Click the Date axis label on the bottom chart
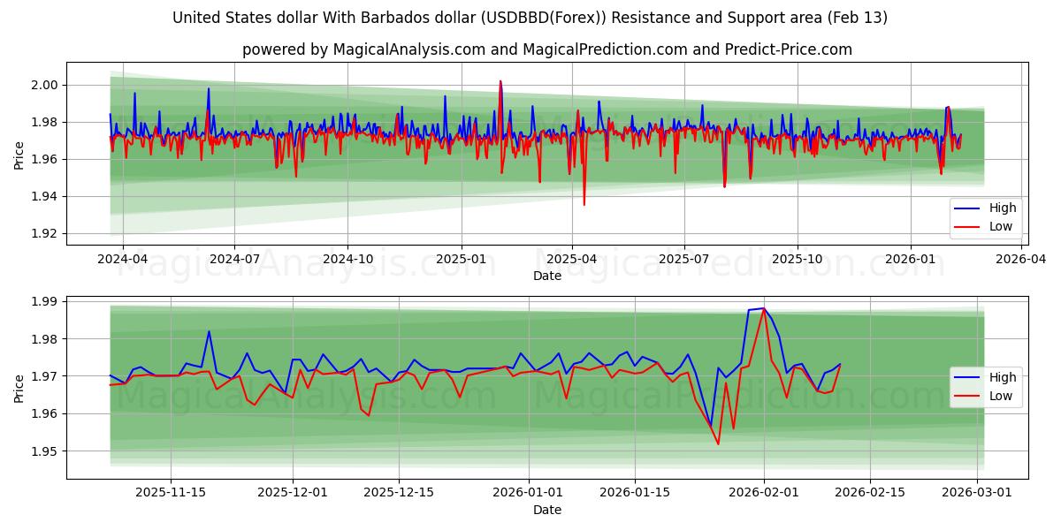Screen dimensions: 1061x530 click(x=546, y=511)
